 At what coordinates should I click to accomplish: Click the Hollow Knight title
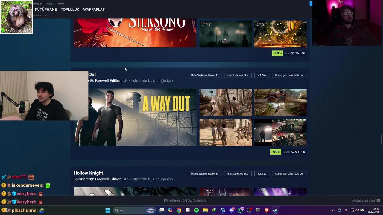coord(88,173)
